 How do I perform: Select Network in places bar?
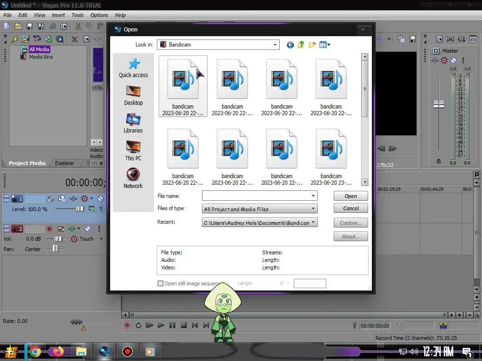133,178
